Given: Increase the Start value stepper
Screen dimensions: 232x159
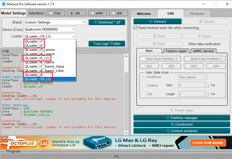Looking at the screenshot, I should click(x=206, y=84).
